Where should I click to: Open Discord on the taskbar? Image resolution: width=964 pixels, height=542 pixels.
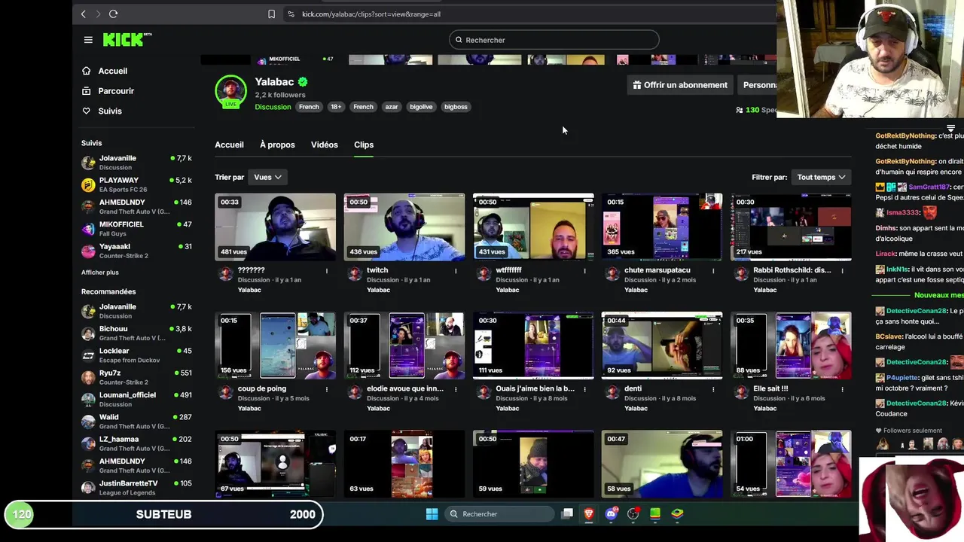[611, 514]
